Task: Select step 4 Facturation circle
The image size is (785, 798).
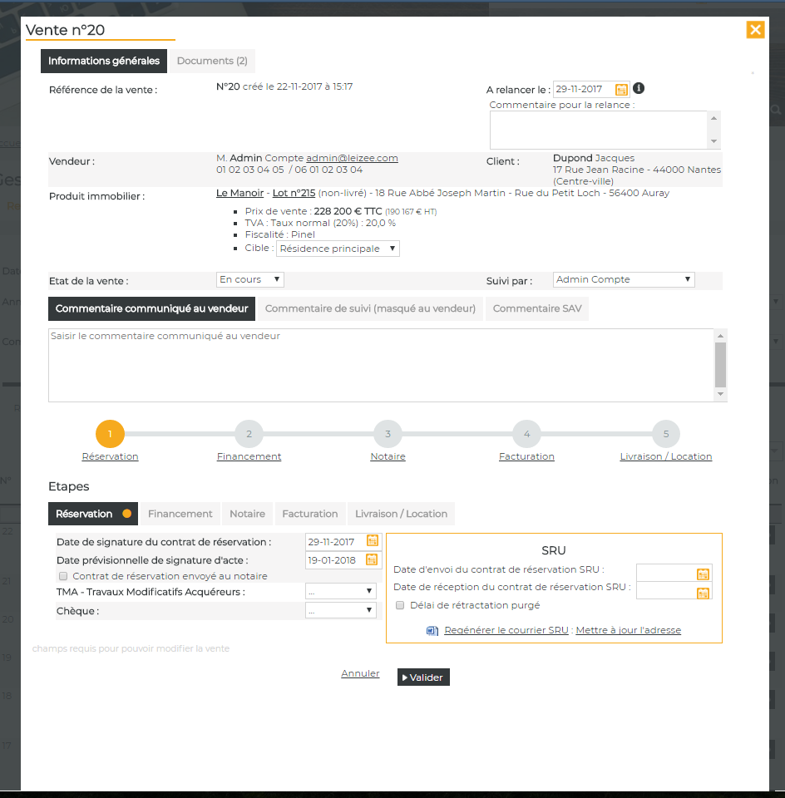Action: [527, 434]
